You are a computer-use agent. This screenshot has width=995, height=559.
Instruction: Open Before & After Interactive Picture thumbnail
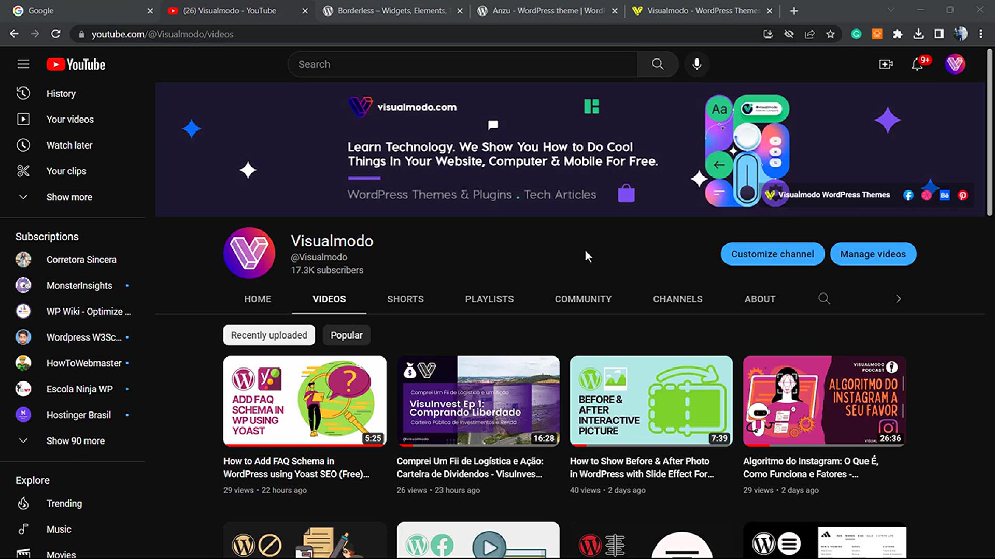[651, 401]
